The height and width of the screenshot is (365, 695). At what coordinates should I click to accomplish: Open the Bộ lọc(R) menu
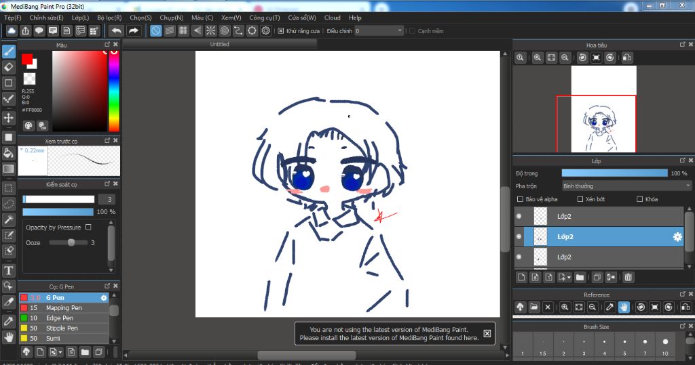(109, 18)
